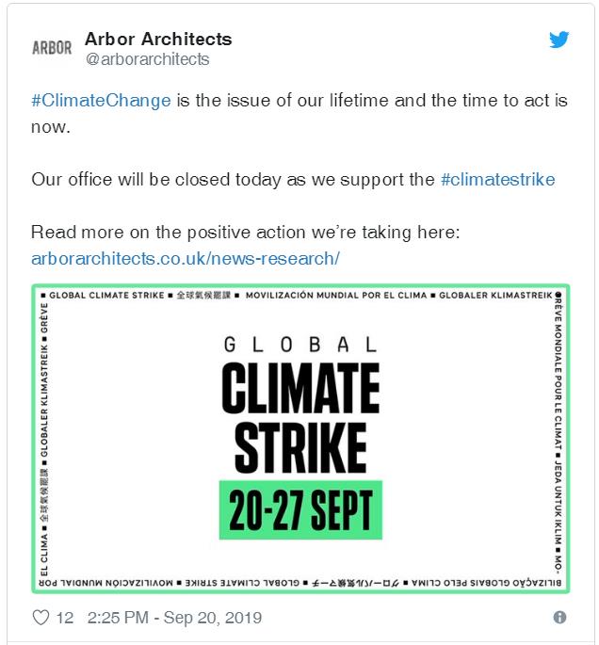Click the Twitter bird icon
Viewport: 599px width, 645px height.
pyautogui.click(x=559, y=40)
